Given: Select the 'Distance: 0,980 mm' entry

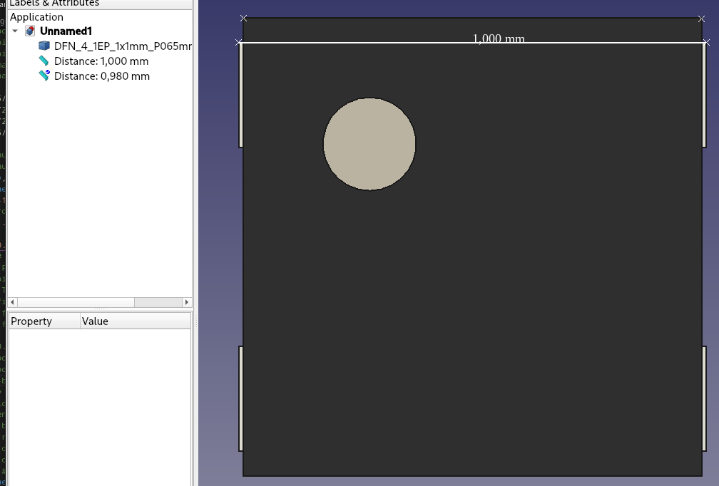Looking at the screenshot, I should tap(102, 76).
